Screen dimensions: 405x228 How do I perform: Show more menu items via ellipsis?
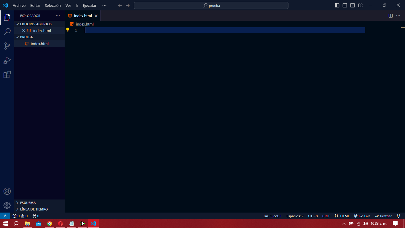[104, 5]
